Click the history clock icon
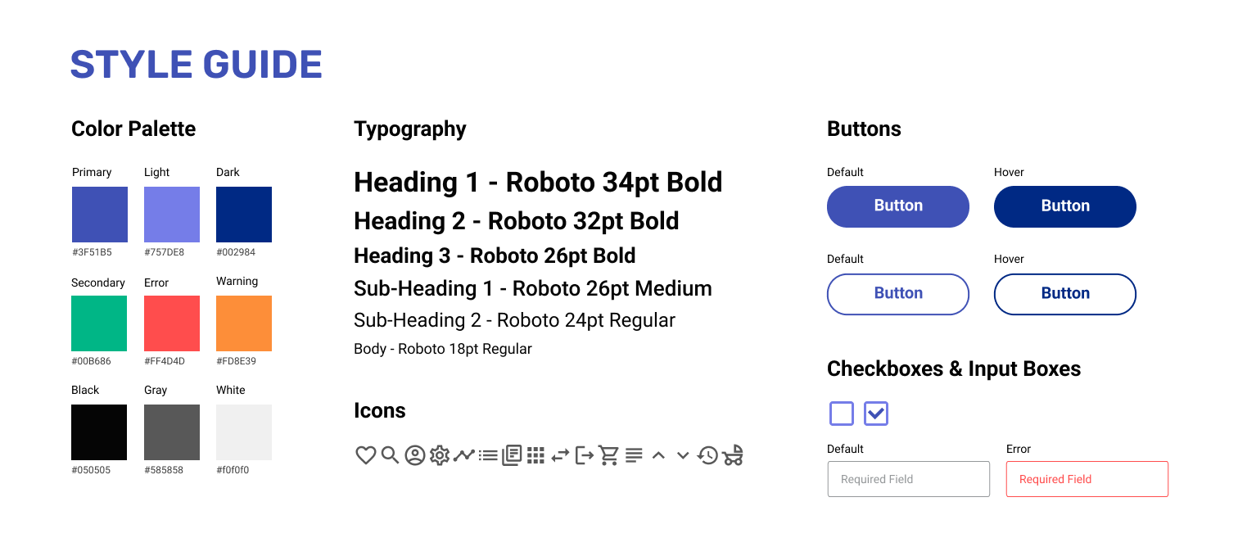 (x=707, y=455)
